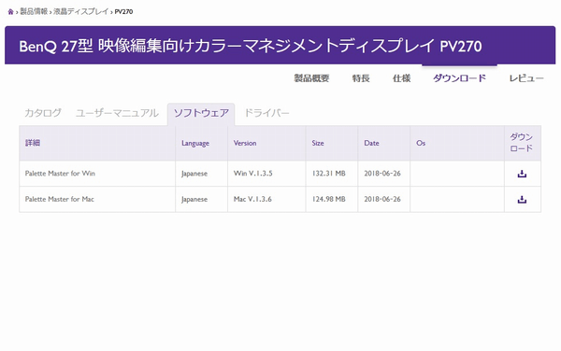Go to 仕様 section
This screenshot has width=561, height=351.
(401, 78)
